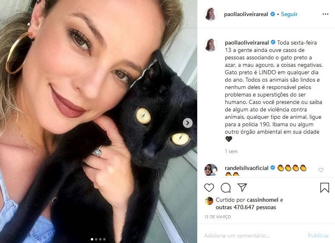Open the 13 de março date link

click(x=218, y=217)
